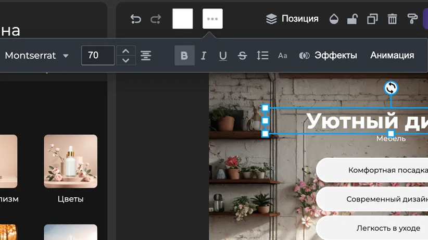Select the Комфортная посадка pill
The height and width of the screenshot is (240, 428).
(372, 170)
